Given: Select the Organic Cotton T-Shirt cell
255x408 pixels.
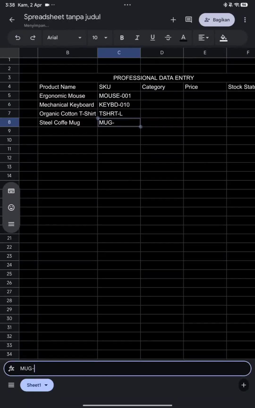Looking at the screenshot, I should tap(68, 113).
